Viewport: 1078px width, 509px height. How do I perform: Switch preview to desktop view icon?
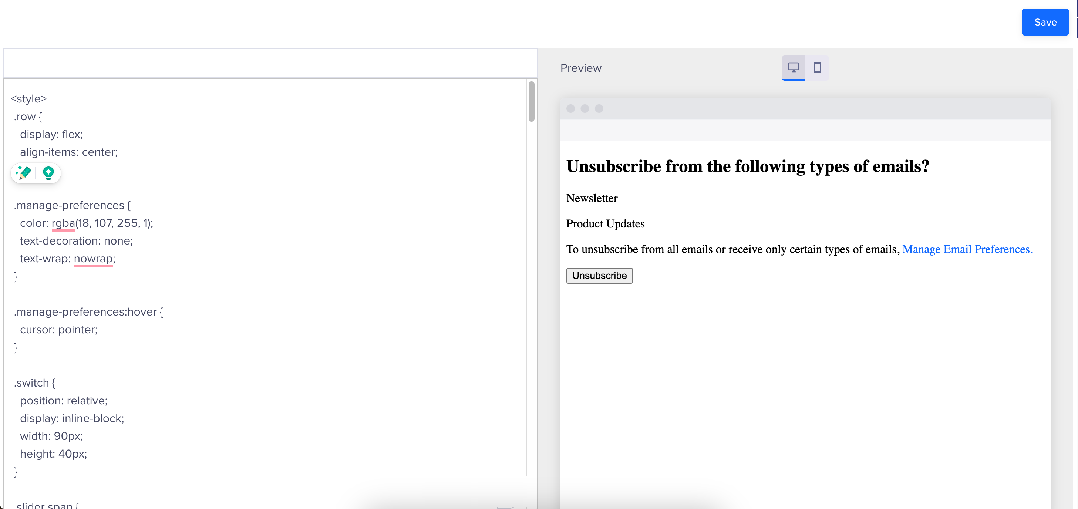click(x=793, y=67)
